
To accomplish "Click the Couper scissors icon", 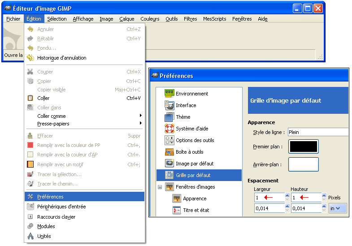I will coord(30,72).
